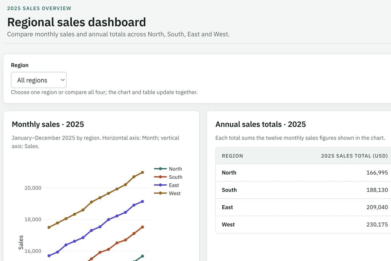Viewport: 391px width, 261px height.
Task: Click the Regional sales dashboard heading
Action: click(x=77, y=22)
